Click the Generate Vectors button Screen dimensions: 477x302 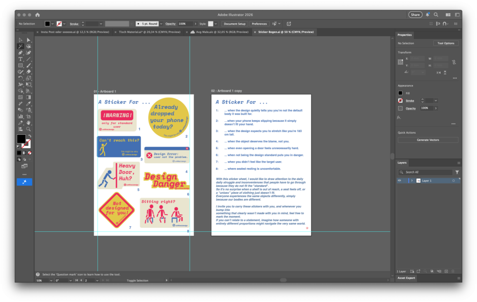click(x=428, y=140)
